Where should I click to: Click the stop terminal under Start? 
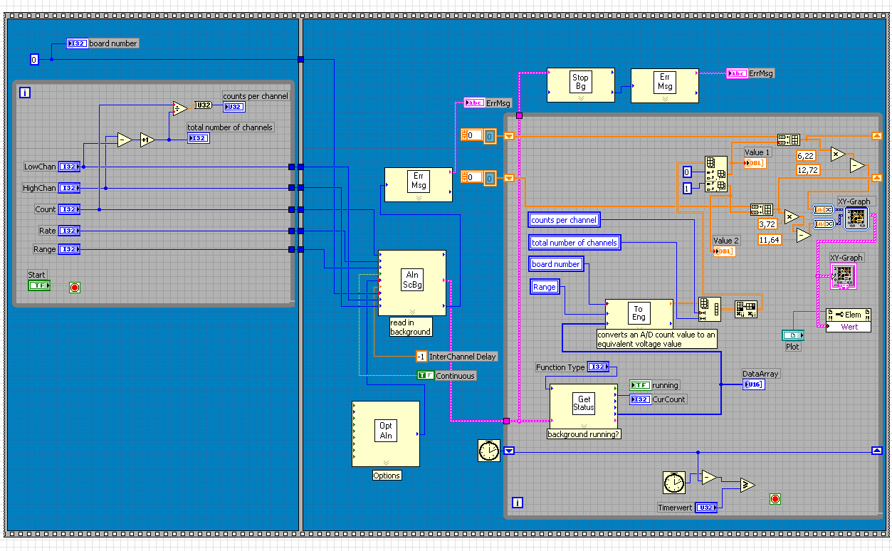coord(75,287)
